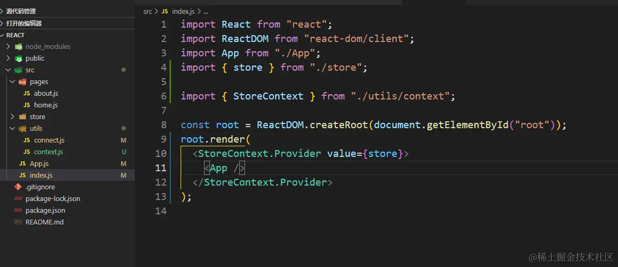The height and width of the screenshot is (267, 618).
Task: Click line number 8 in the gutter
Action: [164, 125]
